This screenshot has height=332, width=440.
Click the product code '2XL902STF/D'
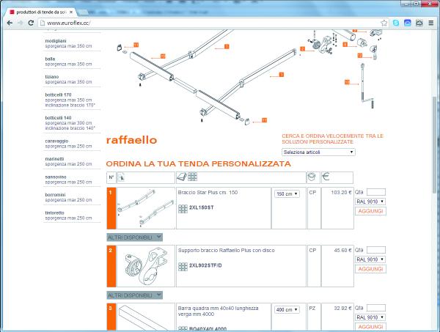click(205, 265)
